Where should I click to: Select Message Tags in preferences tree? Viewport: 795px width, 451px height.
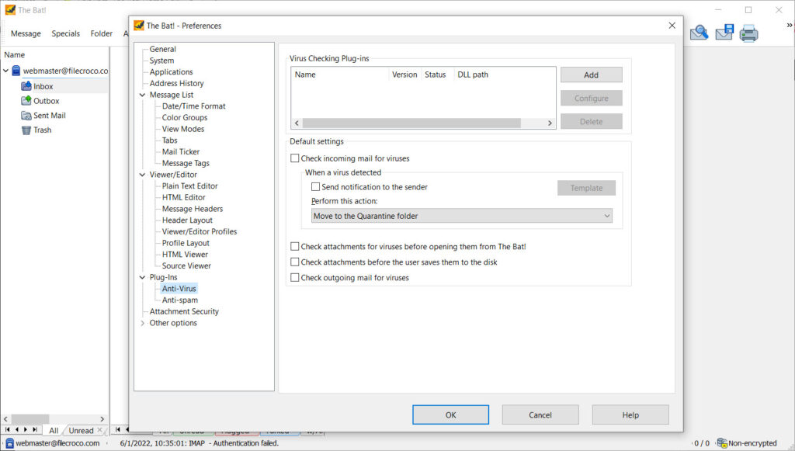(186, 163)
